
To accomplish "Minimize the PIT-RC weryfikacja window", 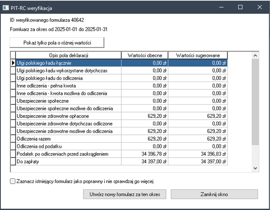I will 221,7.
